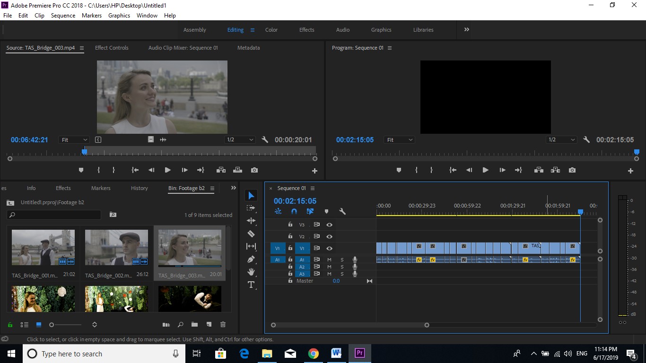Toggle track lock for V2
This screenshot has width=646, height=363.
coord(290,236)
